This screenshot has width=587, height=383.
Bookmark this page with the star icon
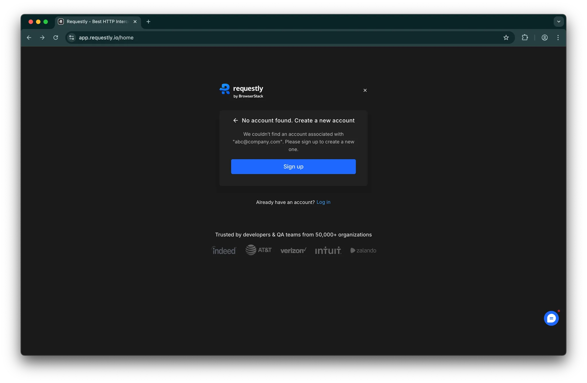click(x=506, y=38)
